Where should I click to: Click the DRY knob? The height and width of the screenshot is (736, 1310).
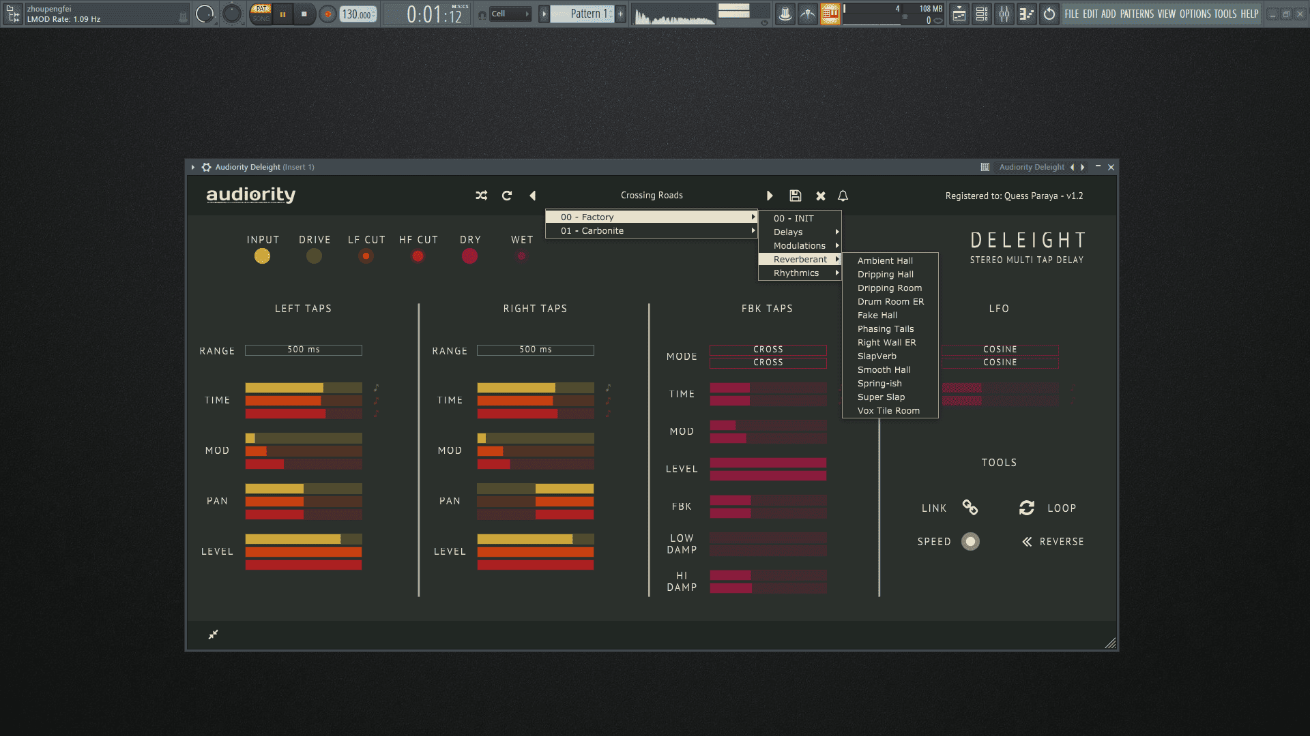[469, 256]
